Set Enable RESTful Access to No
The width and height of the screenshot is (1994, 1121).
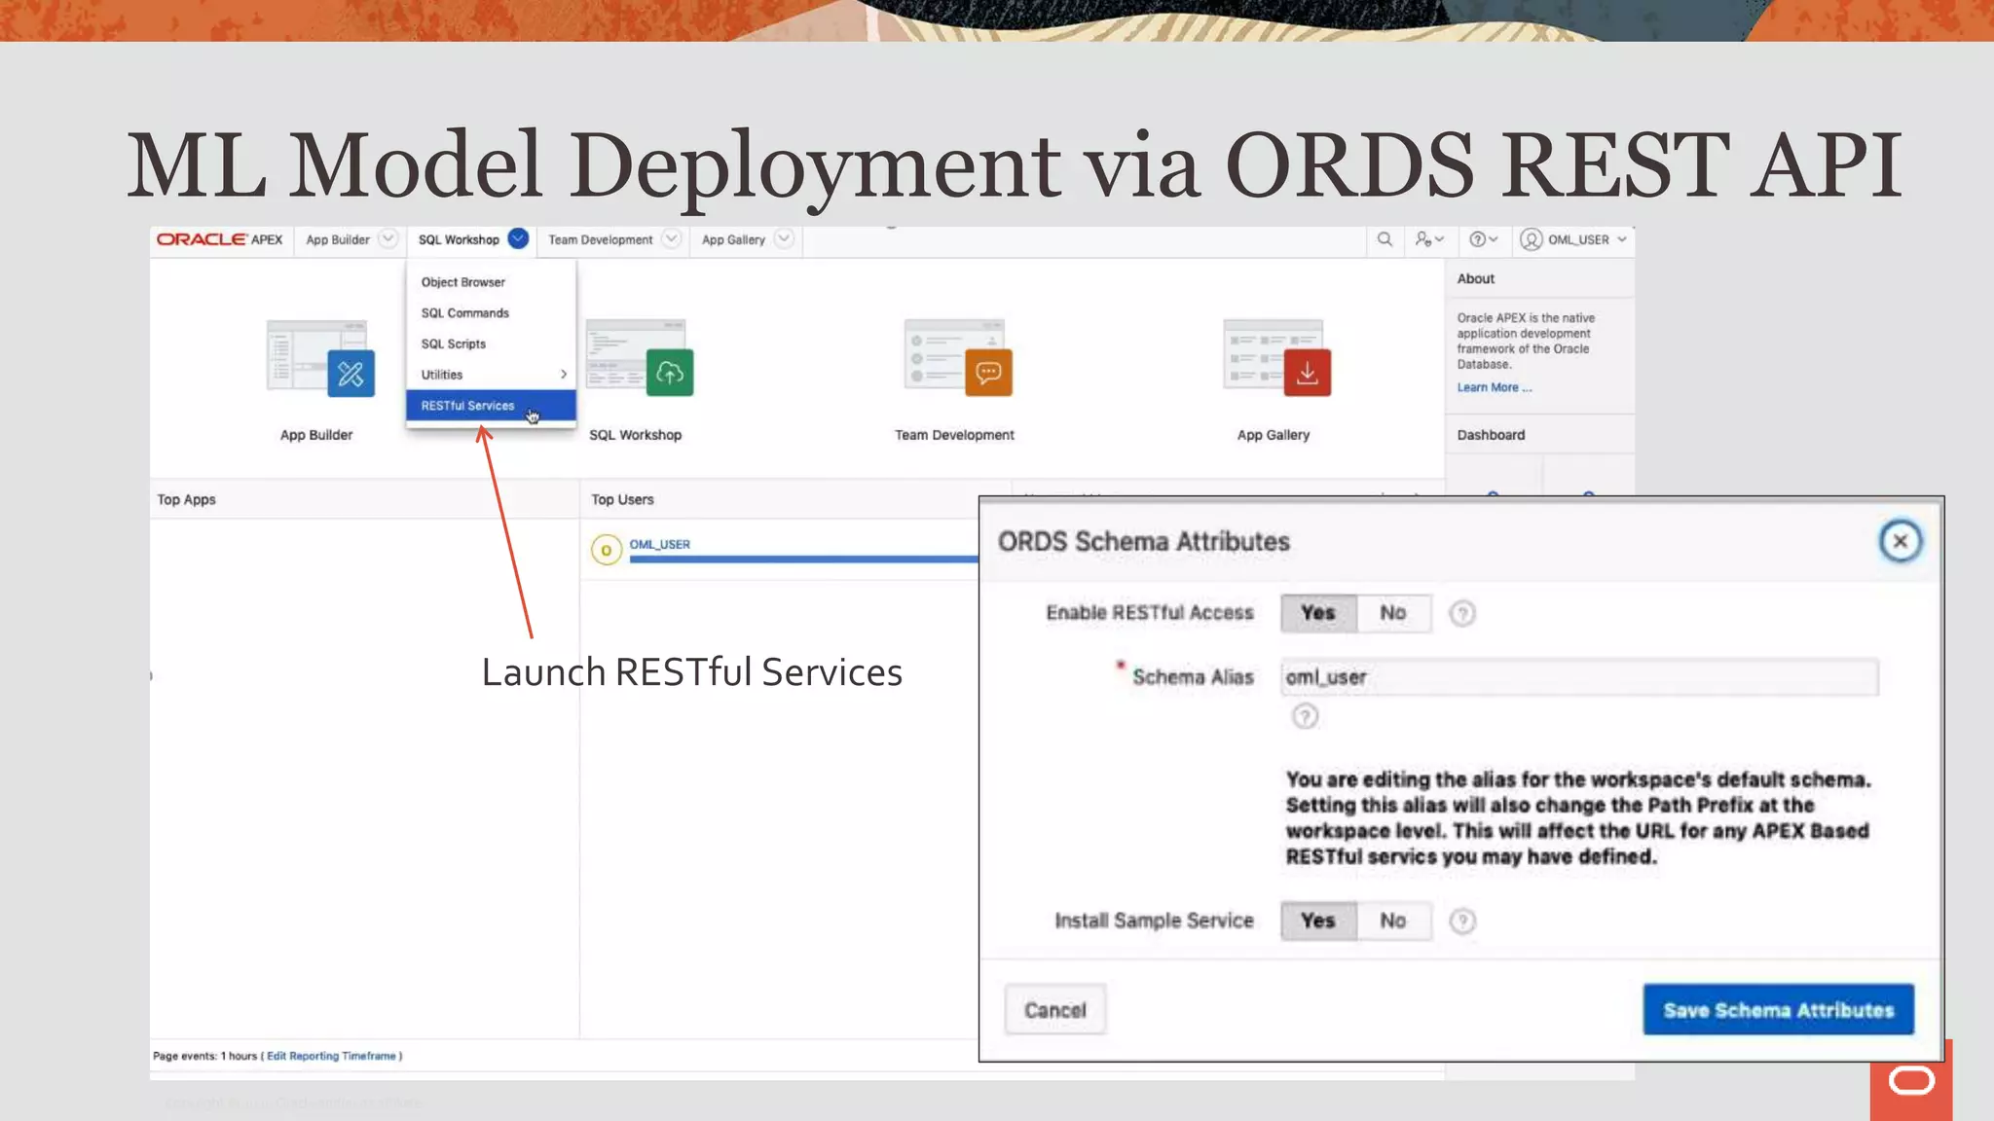pos(1393,613)
